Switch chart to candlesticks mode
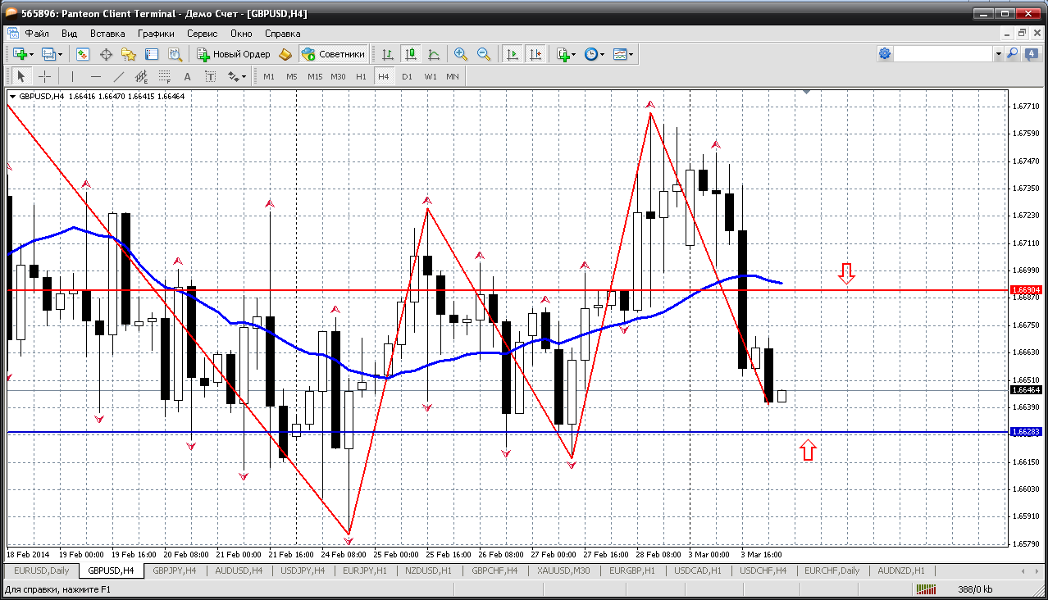This screenshot has height=600, width=1048. (411, 54)
